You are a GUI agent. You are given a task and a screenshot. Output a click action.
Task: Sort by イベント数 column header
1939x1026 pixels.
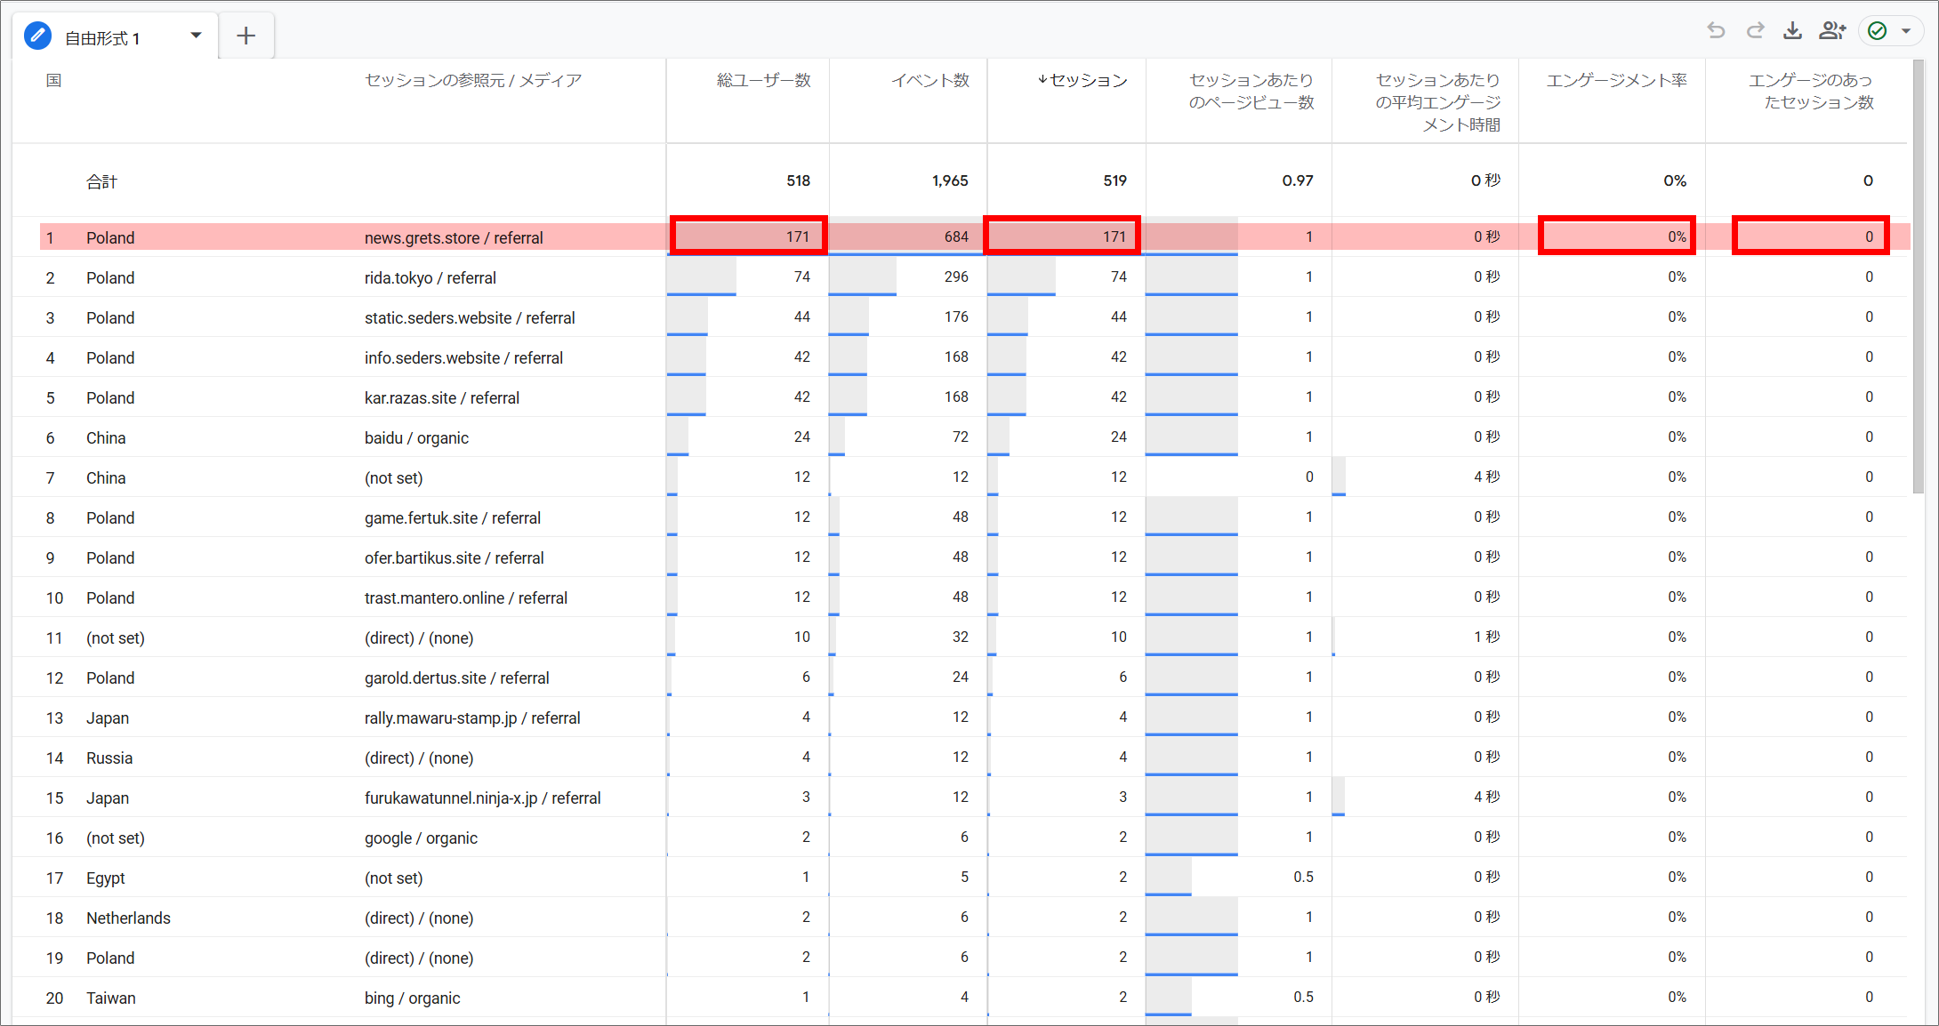[x=929, y=81]
